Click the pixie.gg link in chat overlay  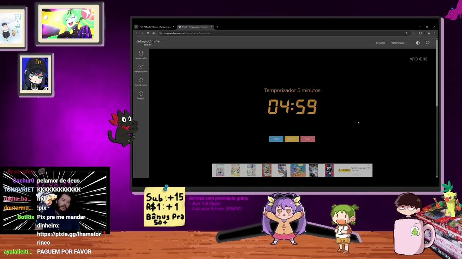pos(69,238)
